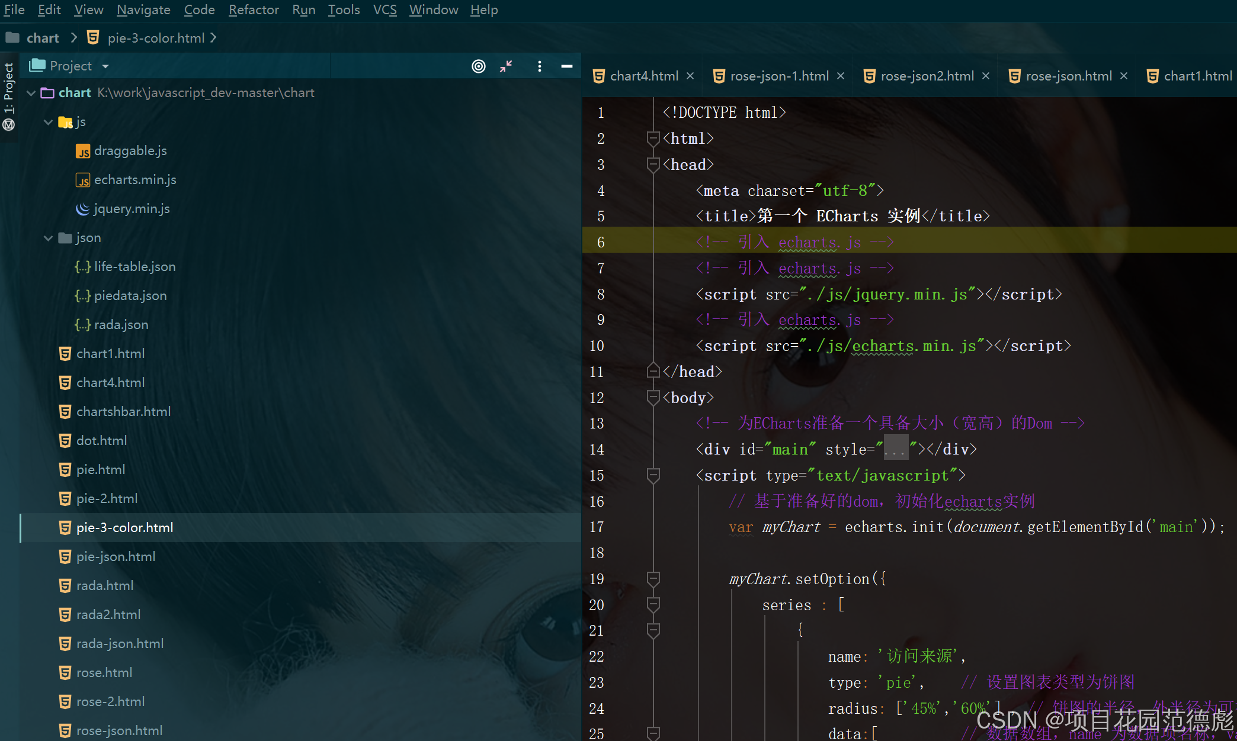Collapse the json folder node
This screenshot has width=1237, height=741.
coord(48,238)
